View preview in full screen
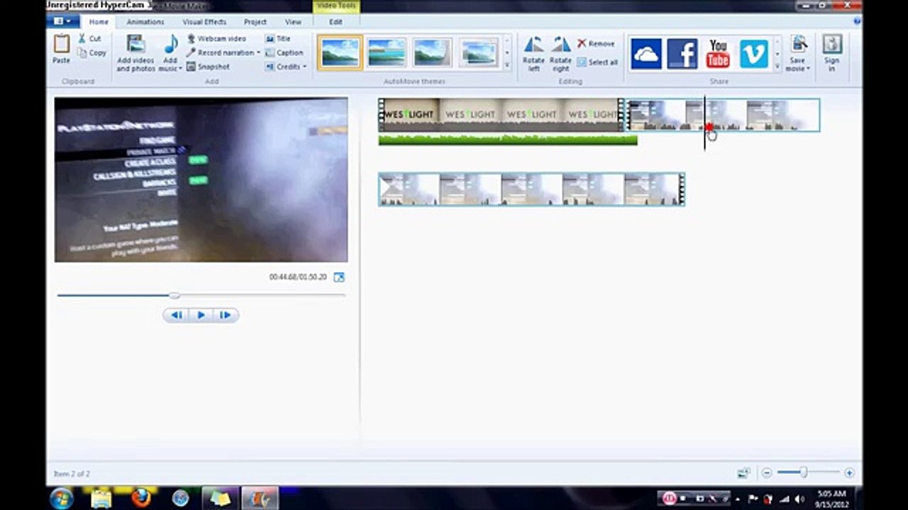The height and width of the screenshot is (510, 908). coord(339,277)
